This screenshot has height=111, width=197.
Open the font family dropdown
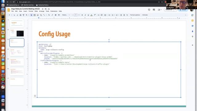66,15
